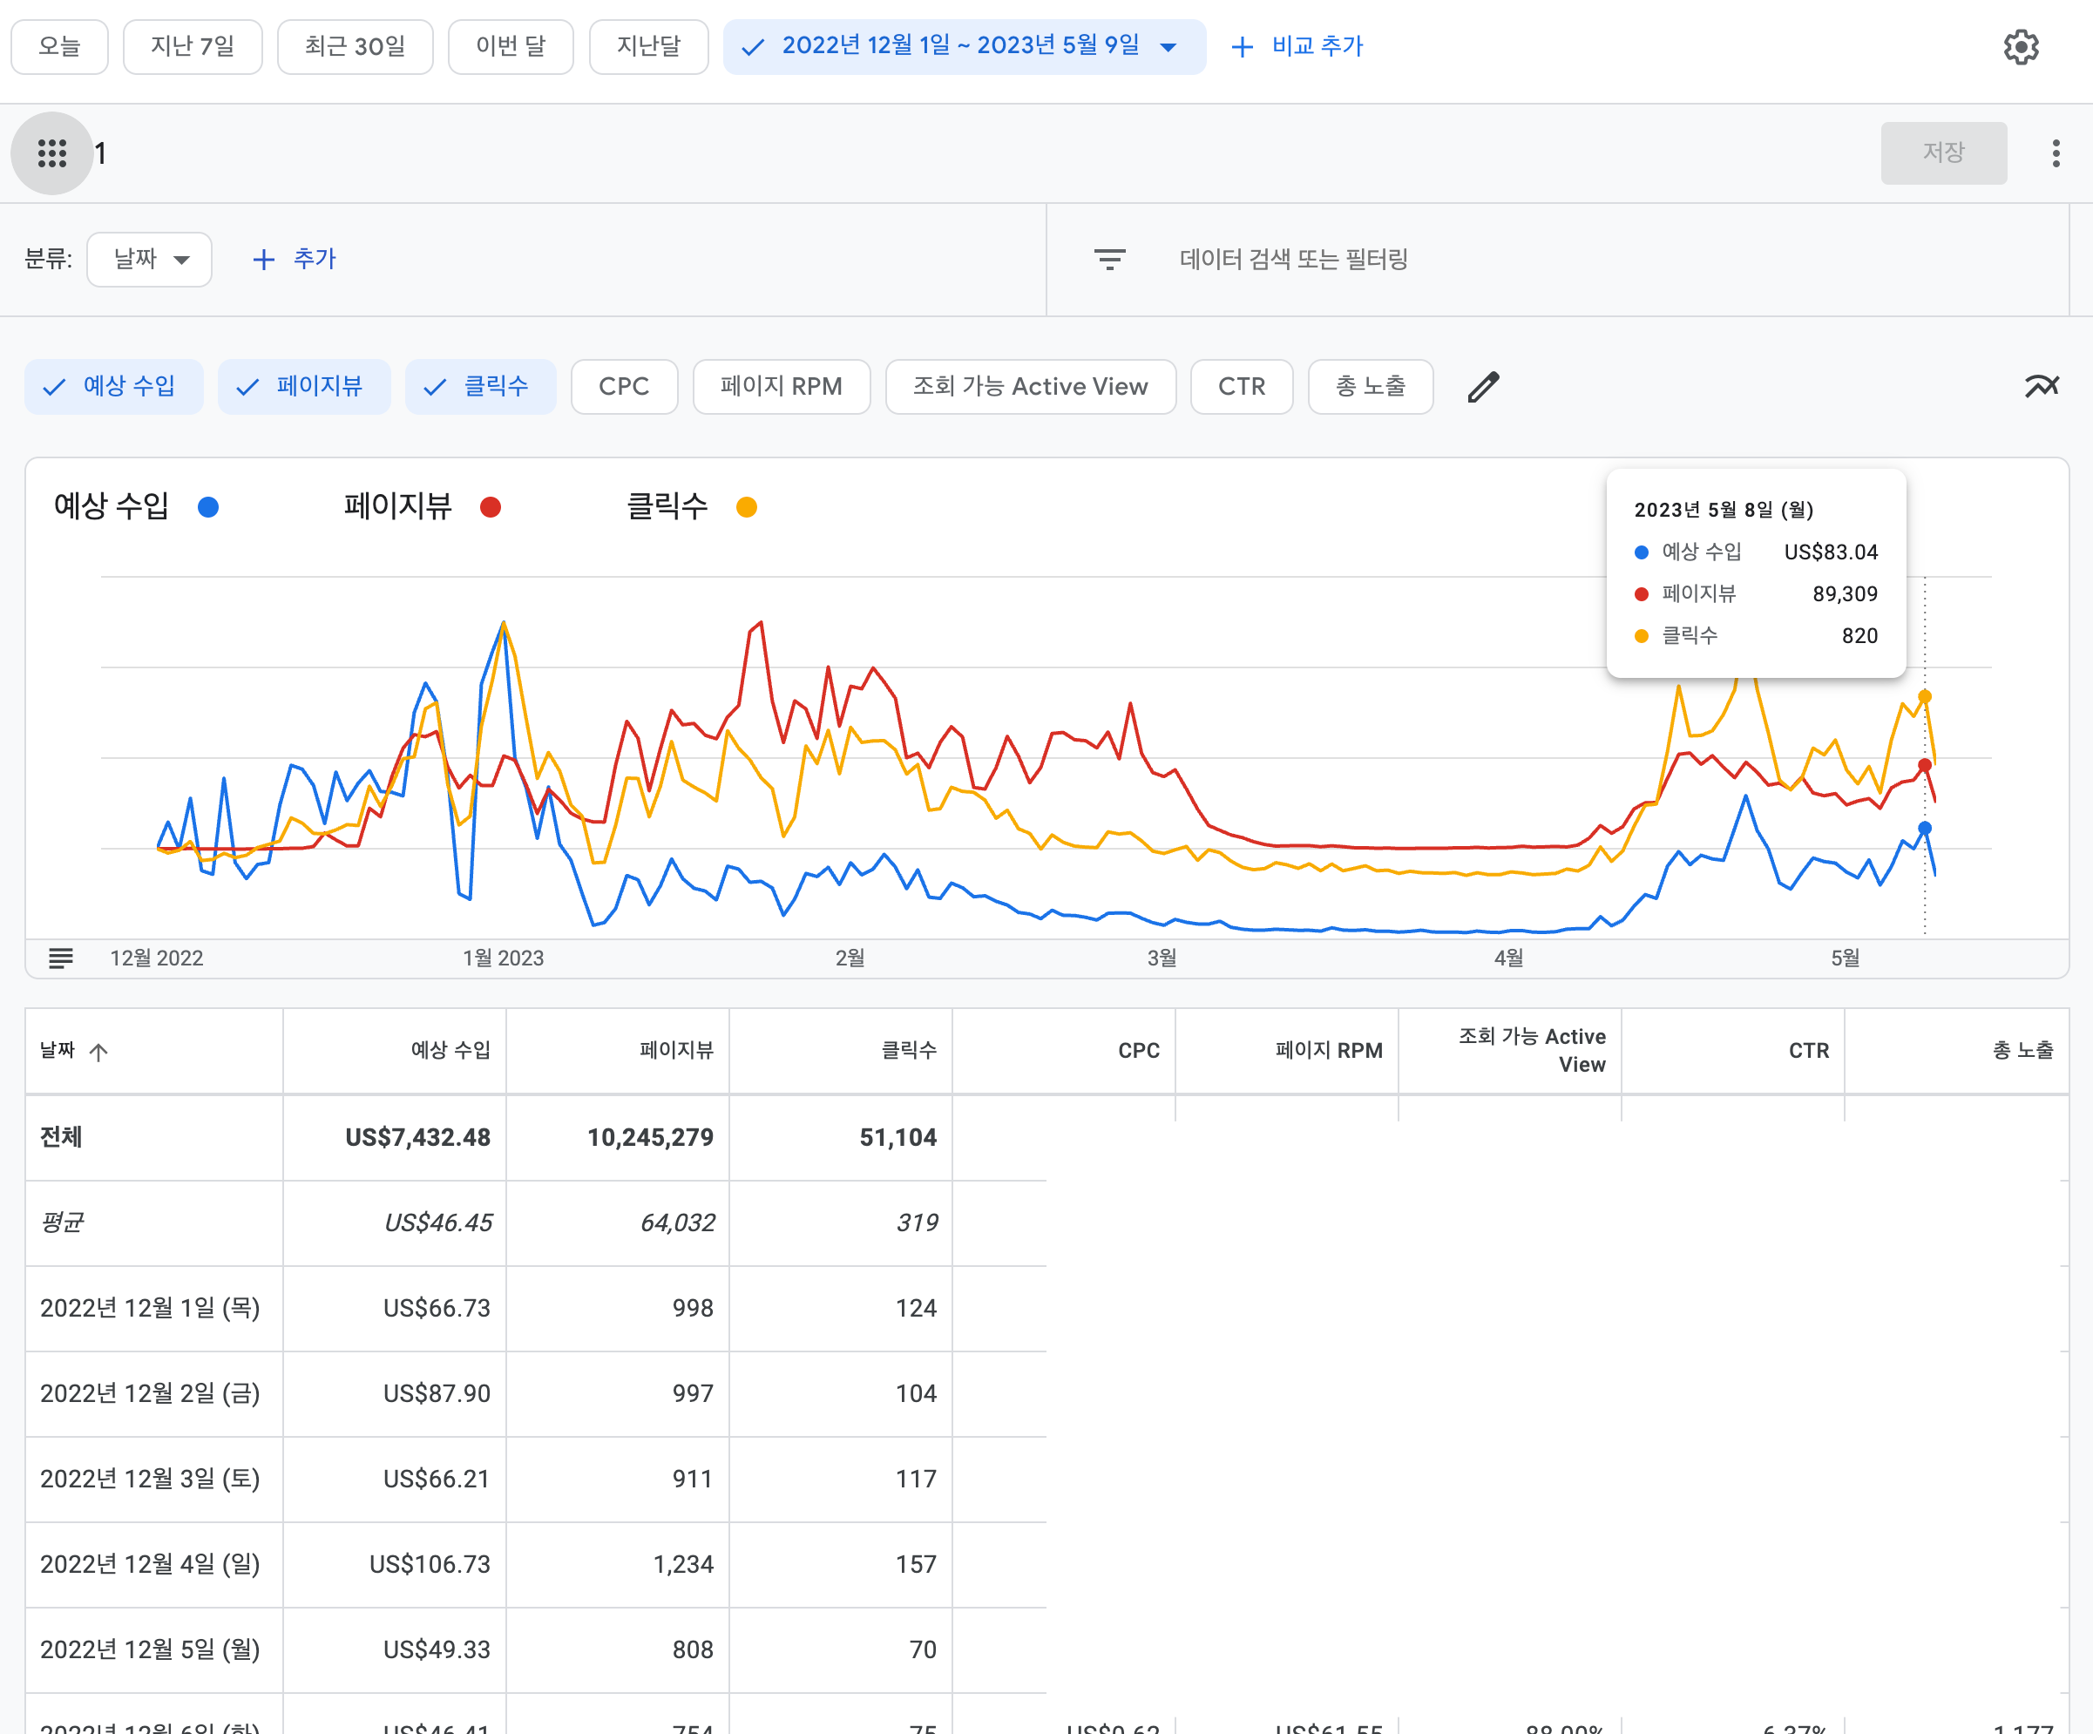Click total revenue US$7,432.48
This screenshot has height=1734, width=2093.
417,1138
